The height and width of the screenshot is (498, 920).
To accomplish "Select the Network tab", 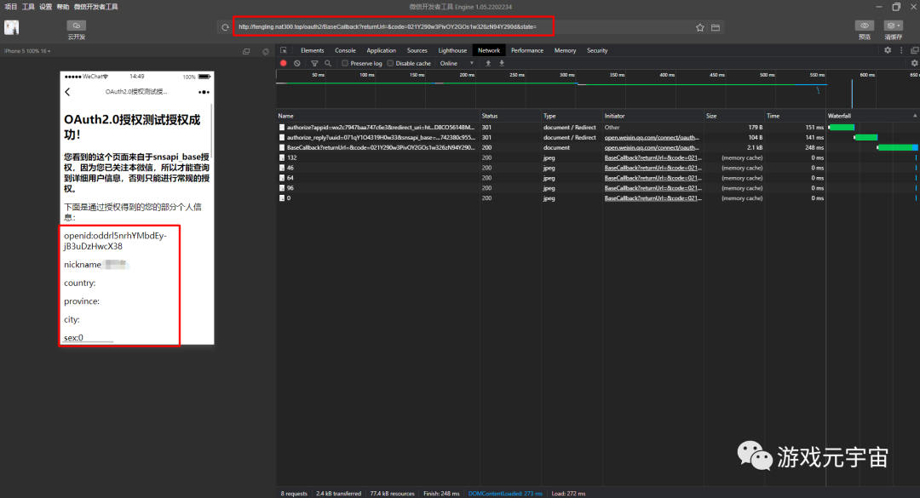I will click(x=489, y=50).
